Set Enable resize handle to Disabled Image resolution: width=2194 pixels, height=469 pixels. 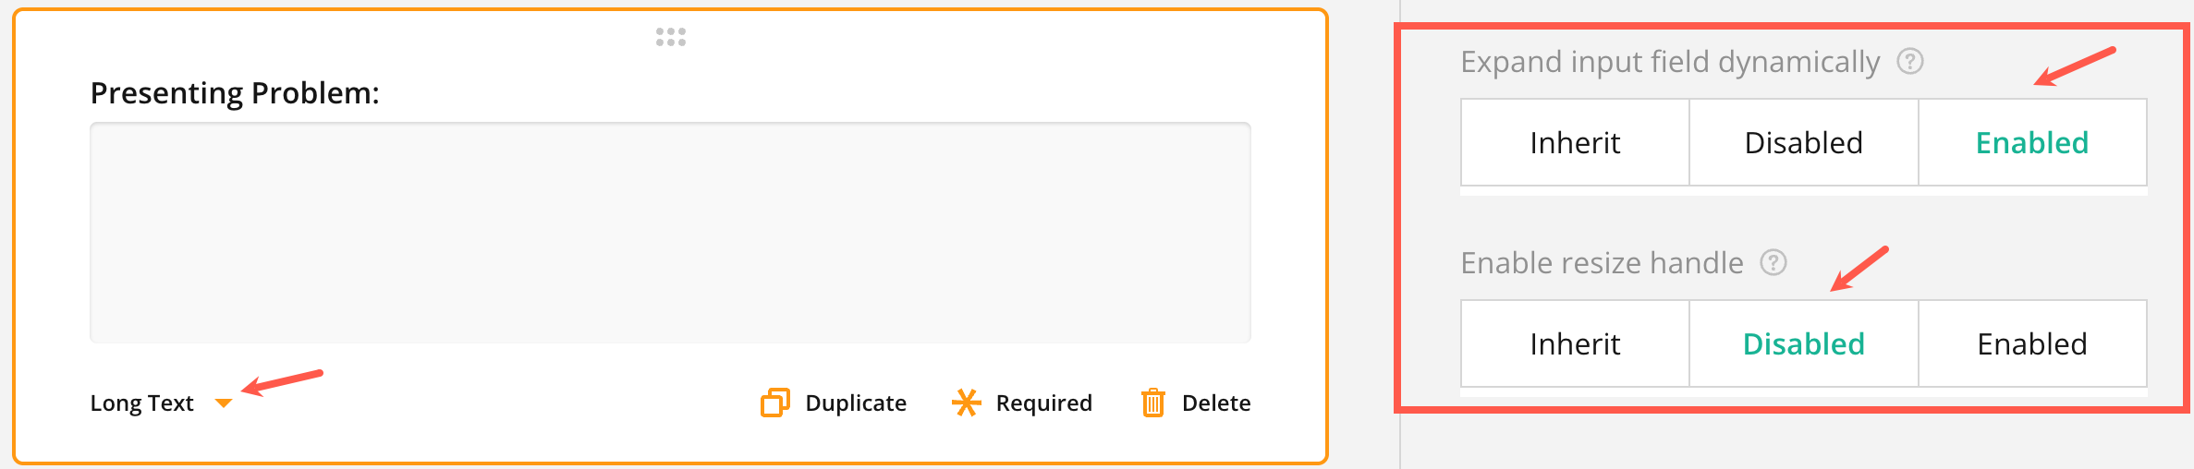coord(1803,344)
